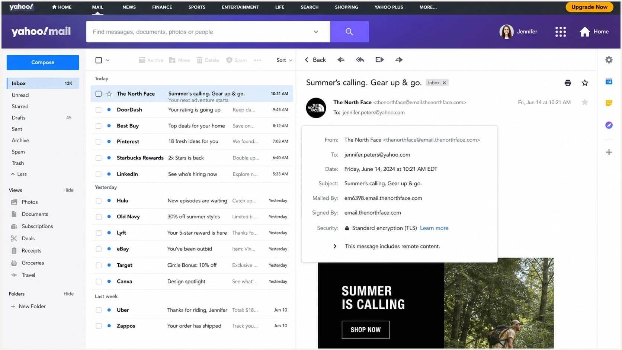Open the YAHOO PLUS navigation item

pyautogui.click(x=389, y=7)
